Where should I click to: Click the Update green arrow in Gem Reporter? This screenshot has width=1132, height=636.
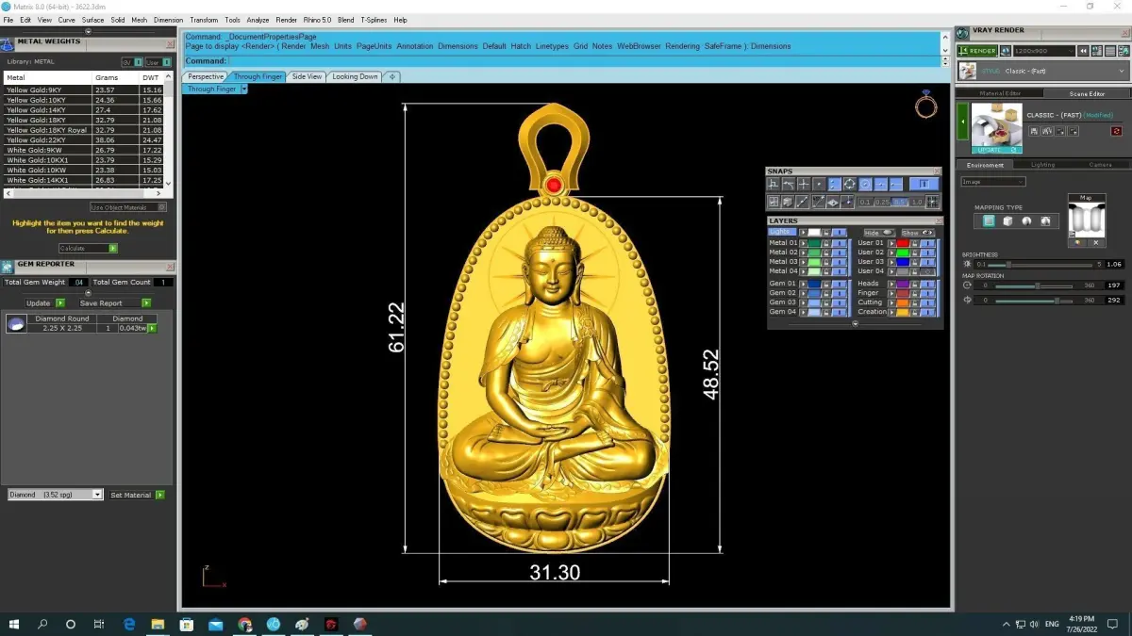click(60, 303)
